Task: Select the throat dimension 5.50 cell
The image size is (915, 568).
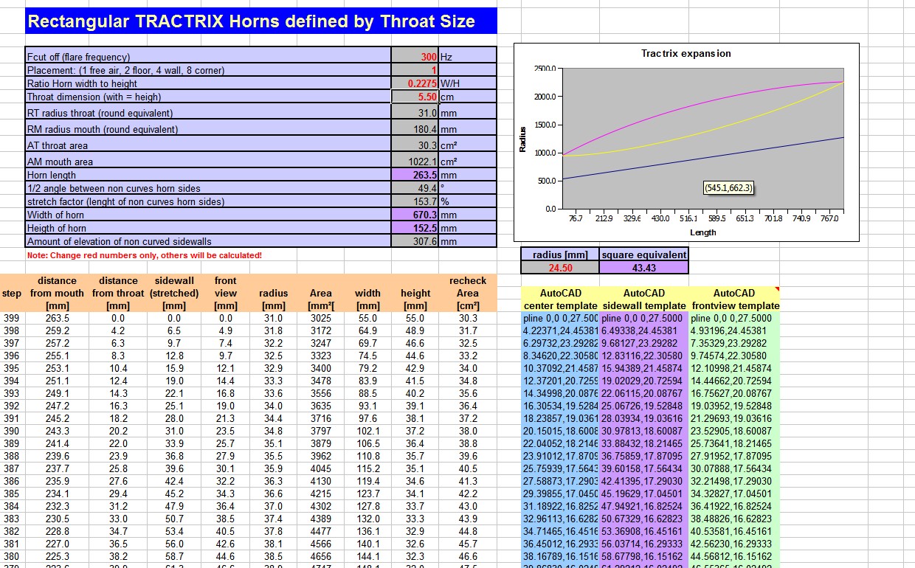Action: click(x=415, y=97)
